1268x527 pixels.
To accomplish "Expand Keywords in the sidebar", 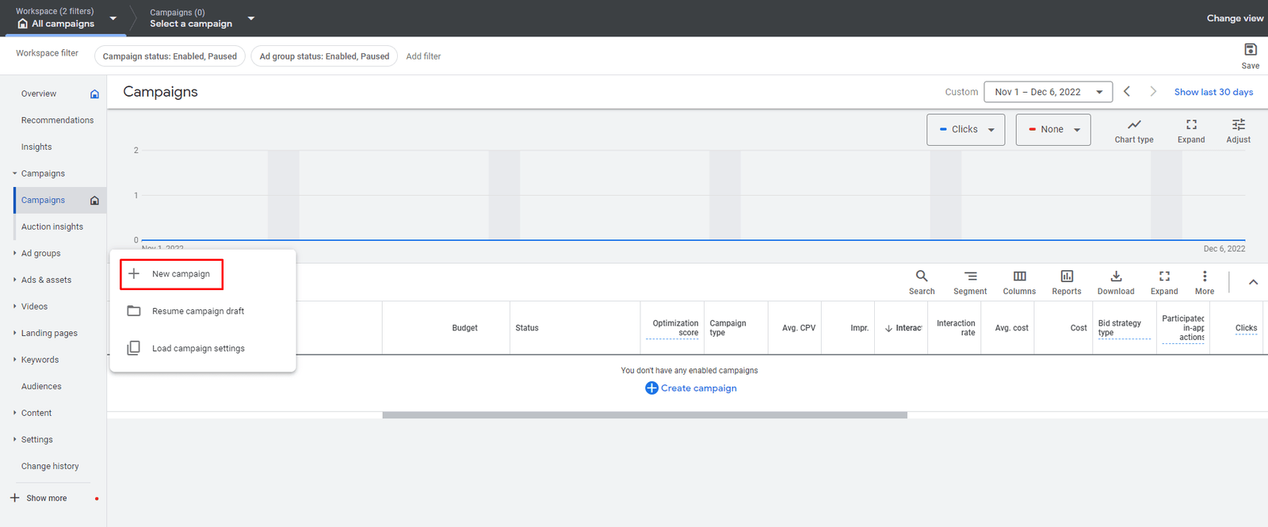I will tap(14, 360).
